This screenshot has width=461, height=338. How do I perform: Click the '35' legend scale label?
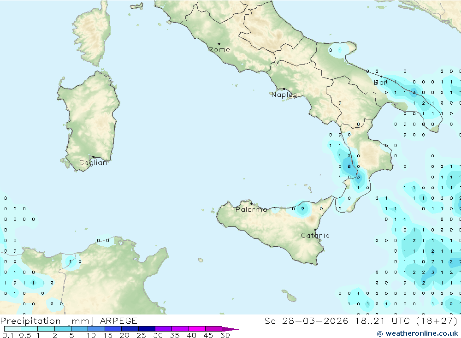(x=175, y=335)
